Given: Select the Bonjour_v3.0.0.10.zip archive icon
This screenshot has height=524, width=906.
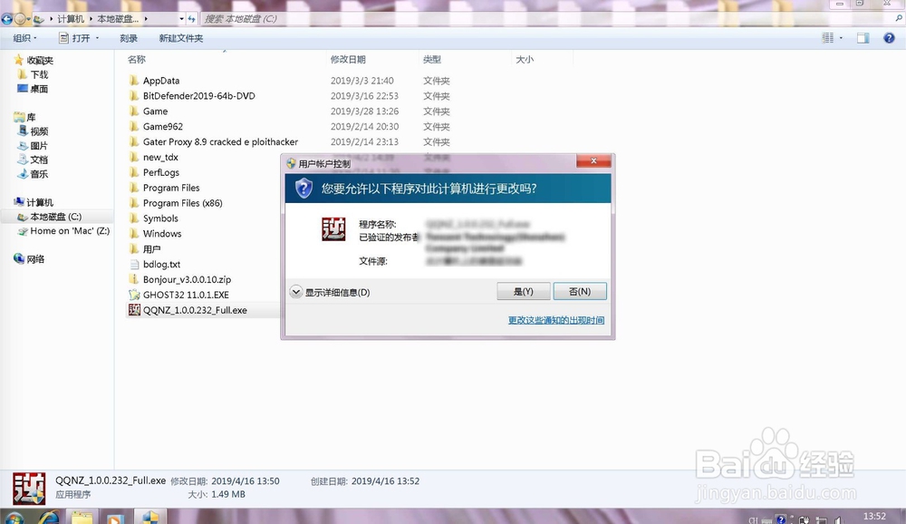Looking at the screenshot, I should point(134,279).
